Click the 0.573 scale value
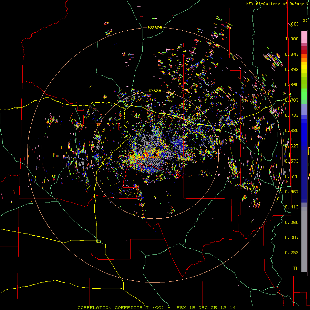Image resolution: width=310 pixels, height=310 pixels. click(x=292, y=161)
